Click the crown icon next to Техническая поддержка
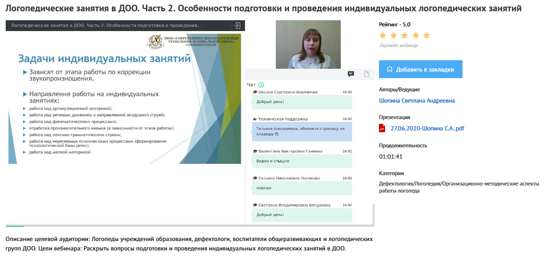The width and height of the screenshot is (547, 257). pyautogui.click(x=255, y=119)
